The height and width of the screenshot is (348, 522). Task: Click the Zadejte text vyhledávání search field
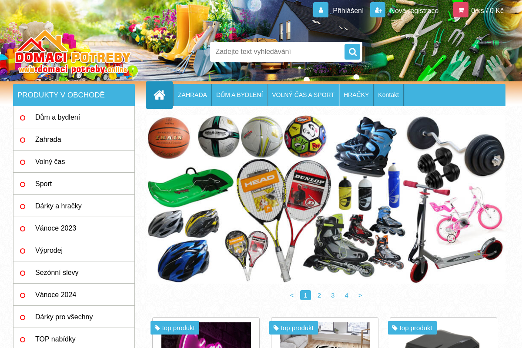coord(278,51)
